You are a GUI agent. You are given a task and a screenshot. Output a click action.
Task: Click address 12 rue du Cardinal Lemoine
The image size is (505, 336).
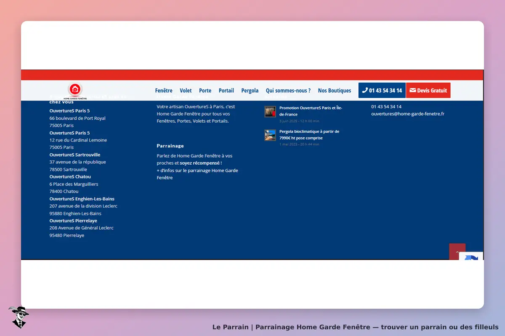(78, 140)
